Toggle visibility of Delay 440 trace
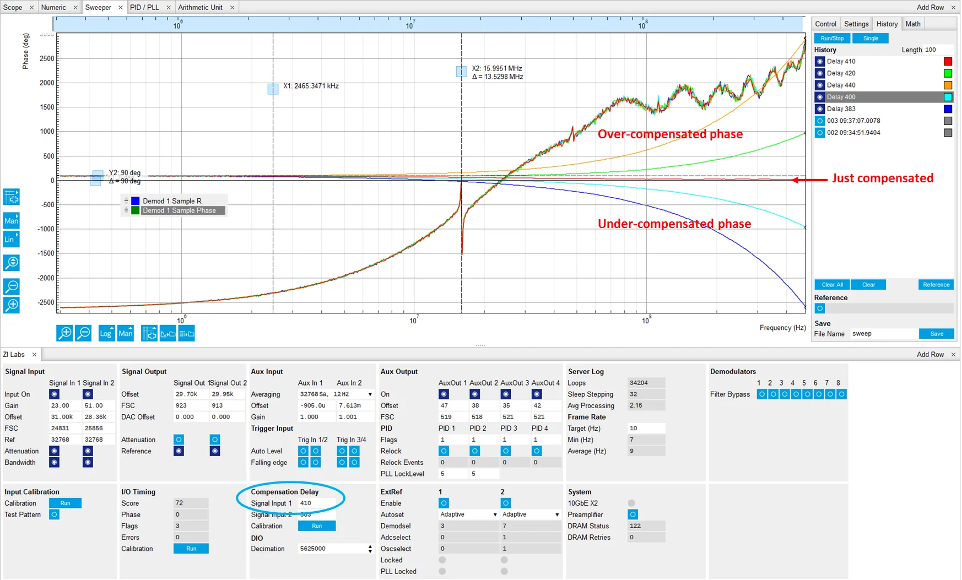The image size is (962, 580). 820,85
